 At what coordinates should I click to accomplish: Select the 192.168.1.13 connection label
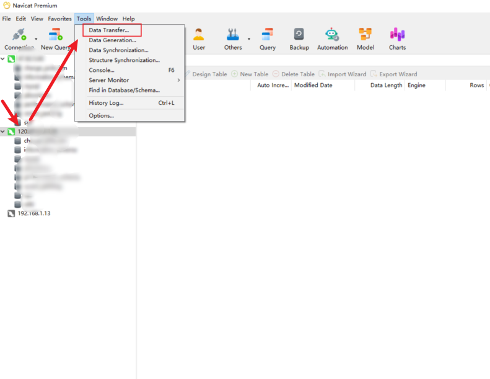coord(34,213)
